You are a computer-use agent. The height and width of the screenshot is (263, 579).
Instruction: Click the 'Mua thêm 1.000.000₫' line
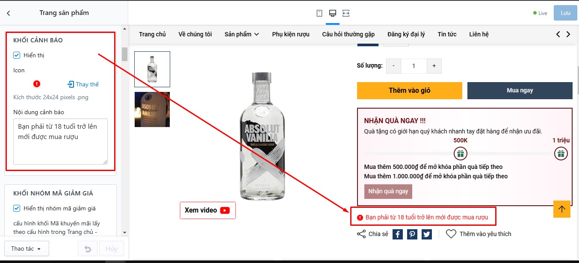coord(436,176)
